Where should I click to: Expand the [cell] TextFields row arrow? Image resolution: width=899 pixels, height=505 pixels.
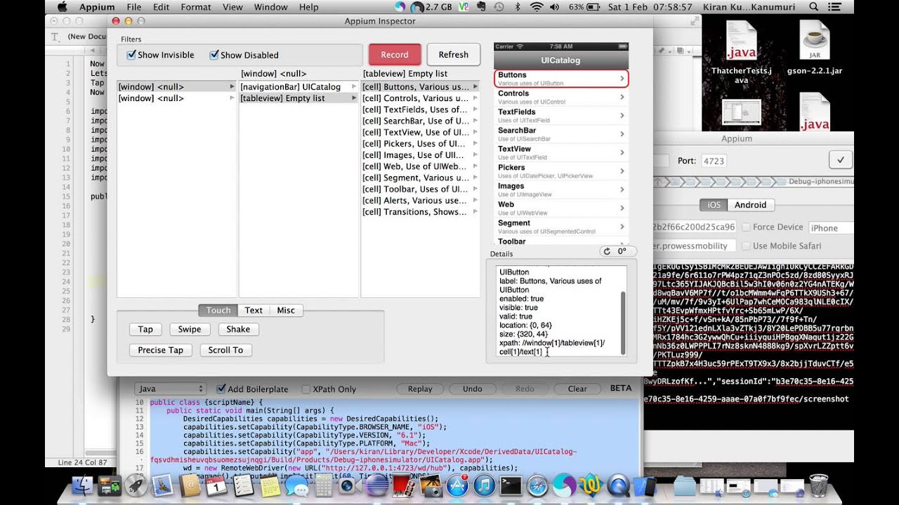pos(475,109)
